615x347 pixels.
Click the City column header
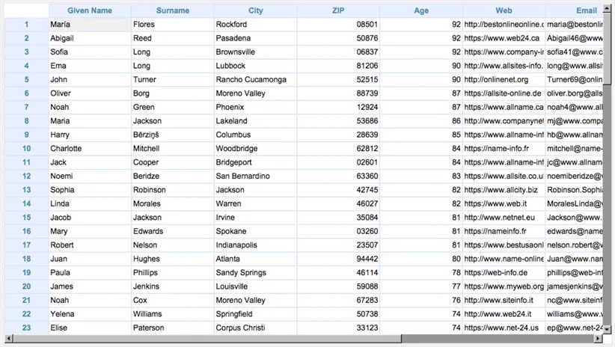tap(255, 10)
